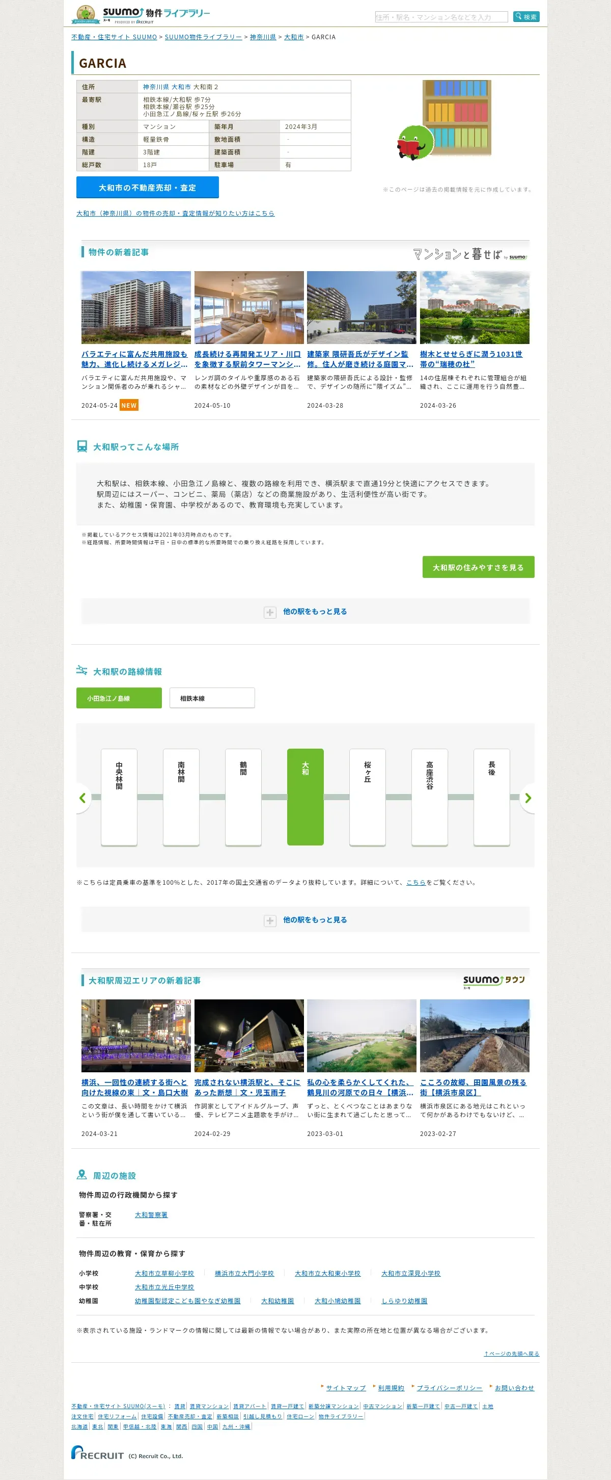The height and width of the screenshot is (1480, 611).
Task: Open the riverside greenery article thumbnail
Action: tap(475, 307)
